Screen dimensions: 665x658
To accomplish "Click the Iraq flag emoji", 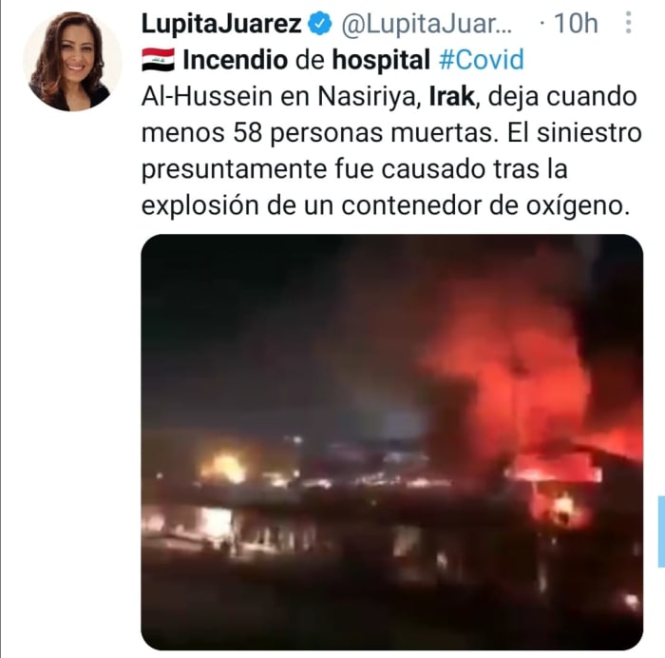I will coord(158,60).
